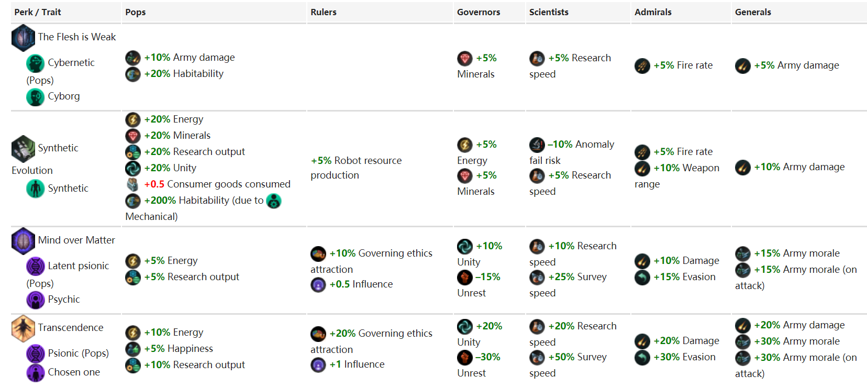The height and width of the screenshot is (387, 867).
Task: Click the unrest icon beside –15% Unrest
Action: [x=465, y=277]
